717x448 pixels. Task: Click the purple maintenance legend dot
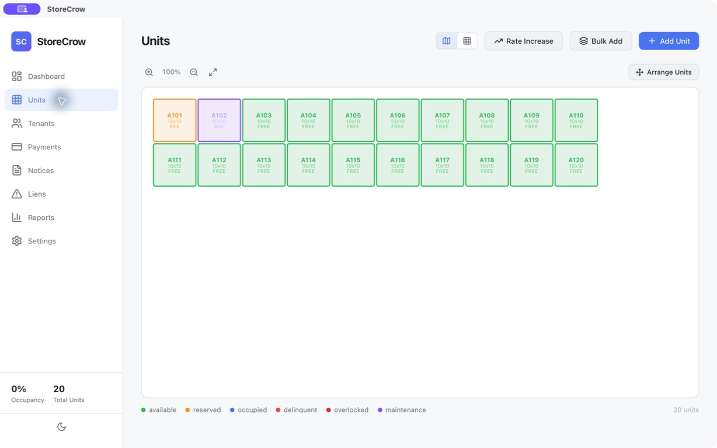[380, 410]
